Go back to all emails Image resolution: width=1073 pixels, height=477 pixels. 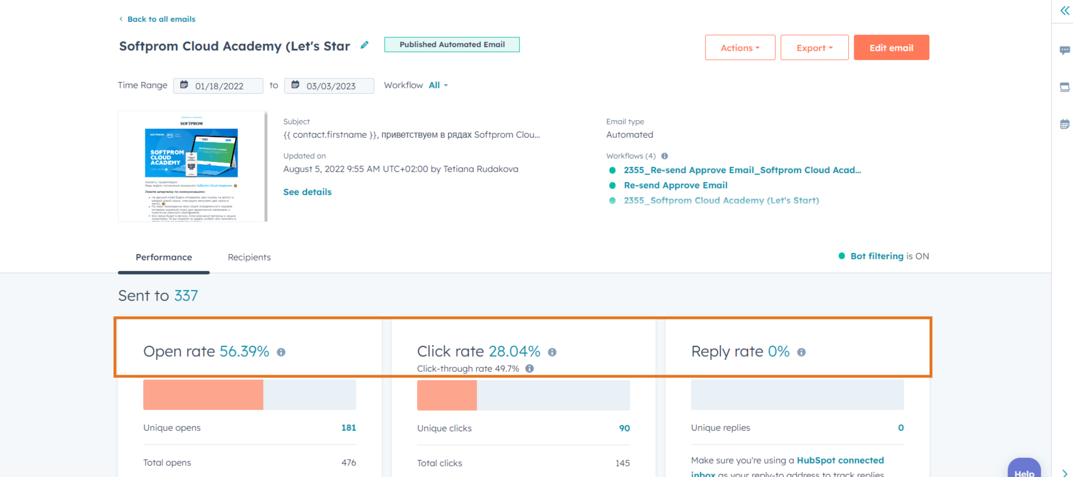click(x=157, y=19)
